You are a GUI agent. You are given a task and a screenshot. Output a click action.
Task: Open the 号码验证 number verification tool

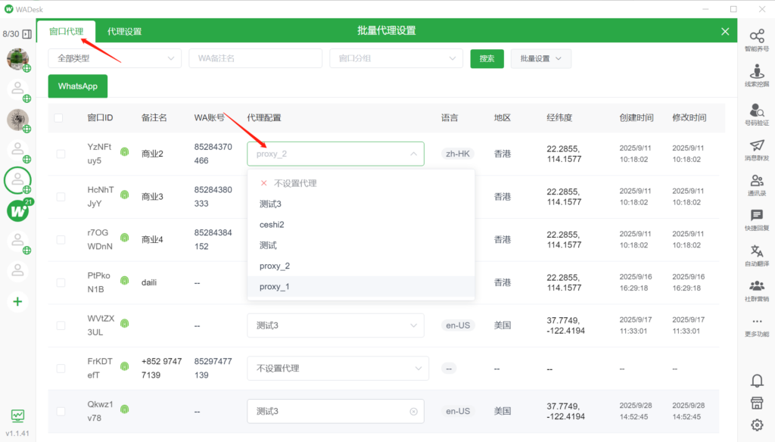pos(756,111)
